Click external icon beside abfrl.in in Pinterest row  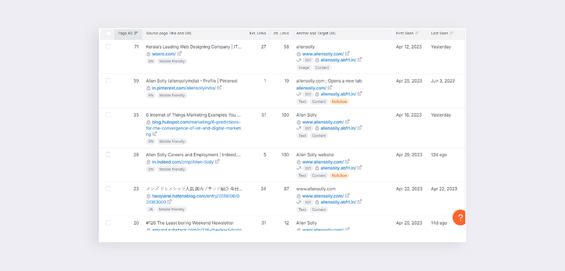click(359, 94)
